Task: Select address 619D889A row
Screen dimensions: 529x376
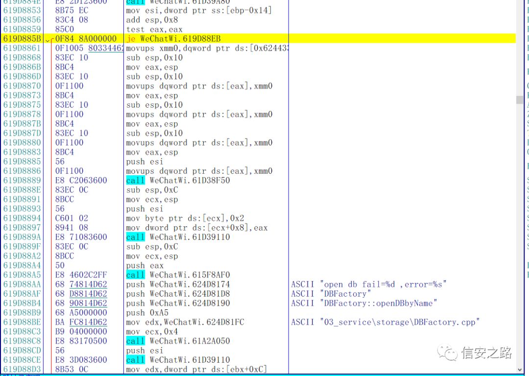Action: click(x=22, y=237)
